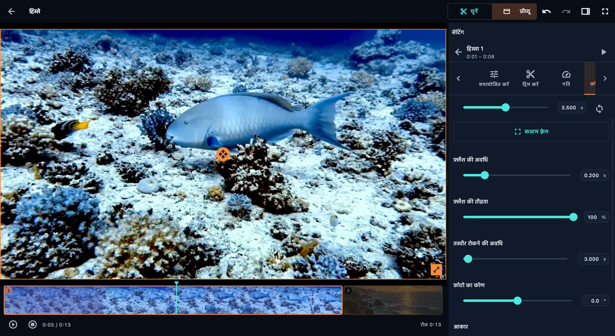Click the हिस्सा 1 title text
Image resolution: width=615 pixels, height=336 pixels.
pos(475,49)
